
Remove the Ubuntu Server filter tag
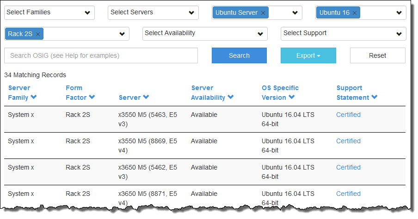tap(263, 13)
